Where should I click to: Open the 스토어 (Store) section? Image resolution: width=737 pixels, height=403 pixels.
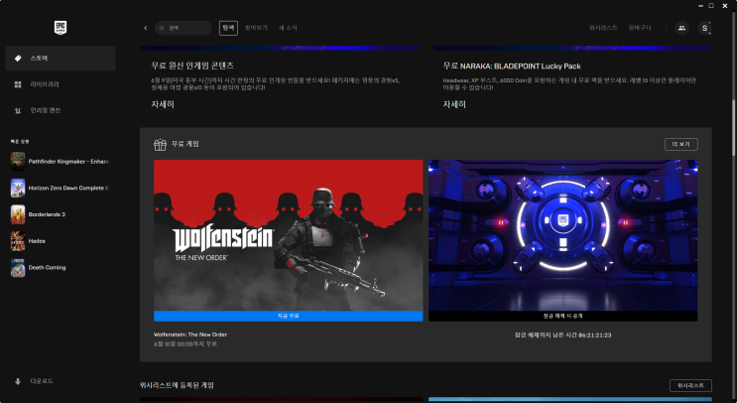point(61,59)
